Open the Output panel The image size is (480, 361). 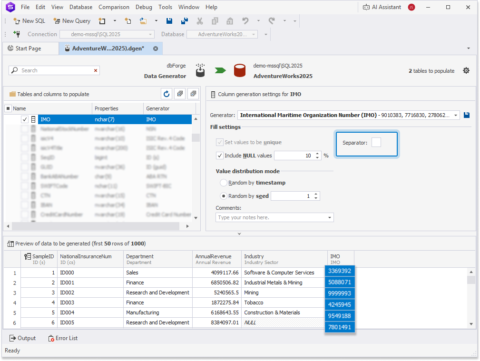point(23,338)
